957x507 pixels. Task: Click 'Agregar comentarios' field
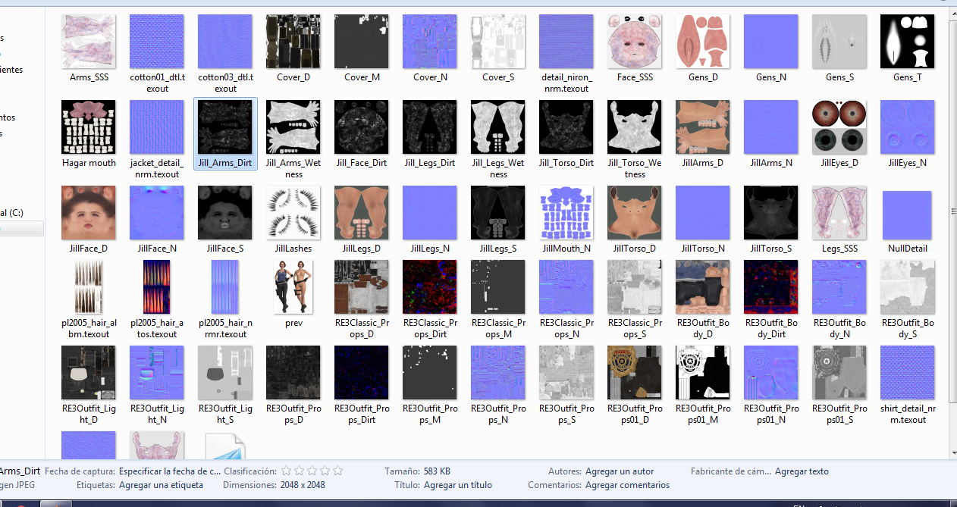pos(627,485)
